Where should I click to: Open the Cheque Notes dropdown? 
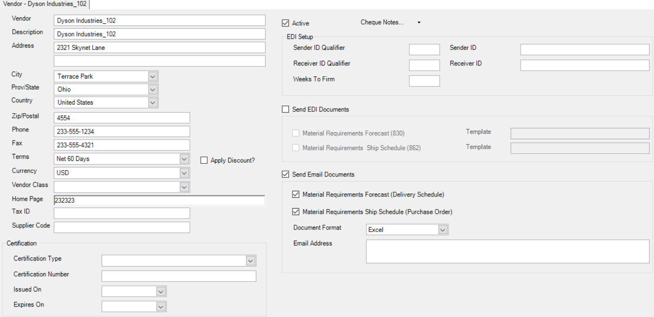[x=419, y=23]
